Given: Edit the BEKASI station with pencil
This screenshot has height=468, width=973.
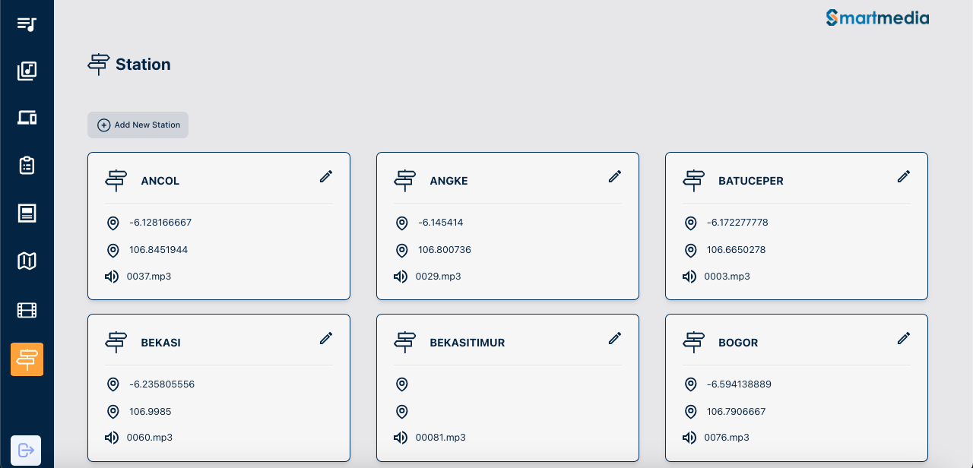Looking at the screenshot, I should (x=326, y=338).
